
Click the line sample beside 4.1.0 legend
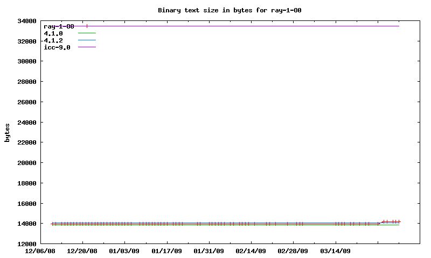point(87,33)
